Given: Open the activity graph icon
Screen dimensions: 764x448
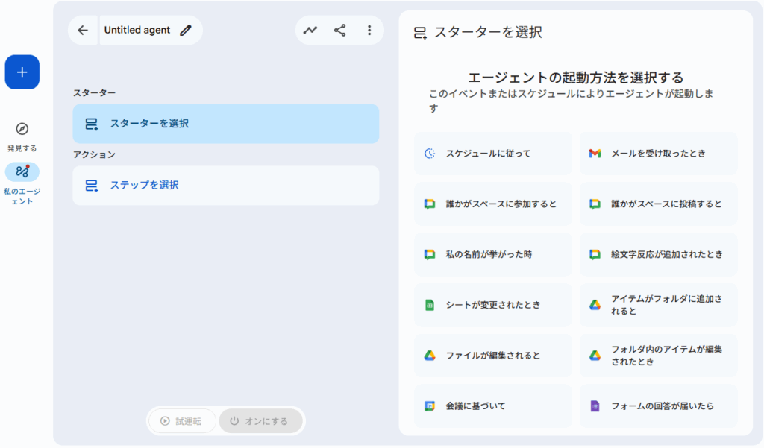Looking at the screenshot, I should [x=310, y=30].
